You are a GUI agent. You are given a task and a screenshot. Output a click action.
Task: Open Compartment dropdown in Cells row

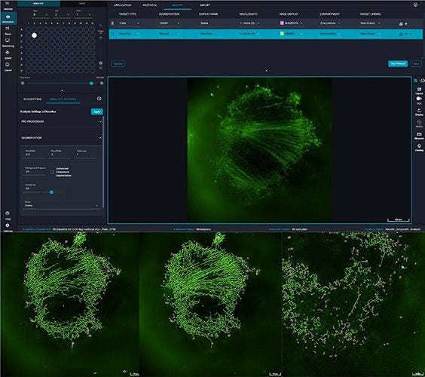(x=330, y=23)
